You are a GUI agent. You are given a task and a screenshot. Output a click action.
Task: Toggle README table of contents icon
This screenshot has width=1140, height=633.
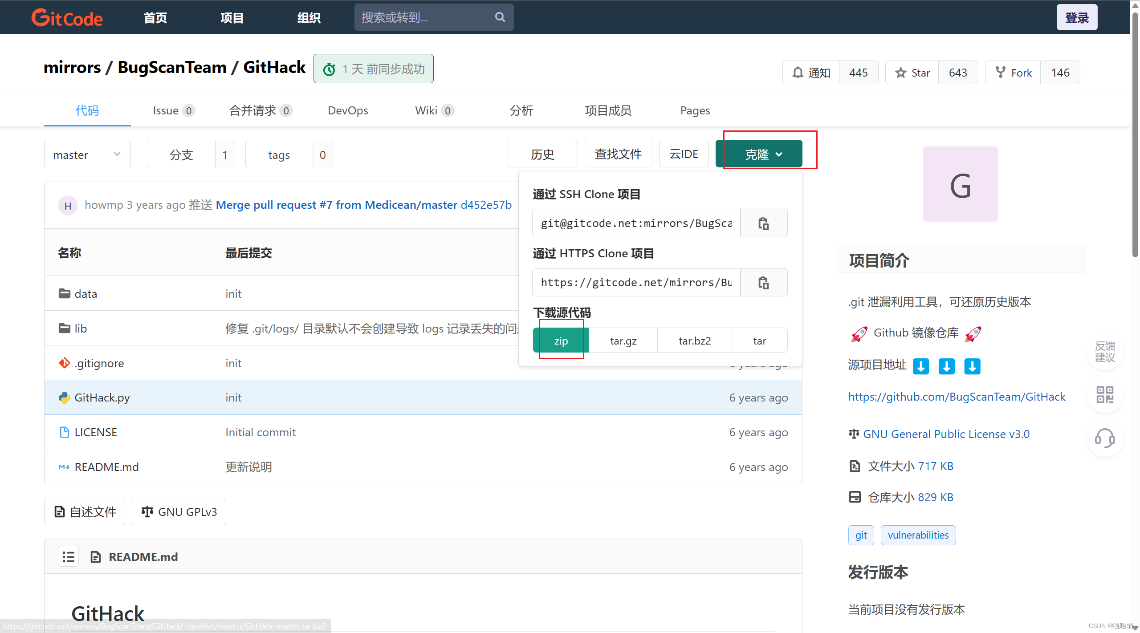[69, 556]
